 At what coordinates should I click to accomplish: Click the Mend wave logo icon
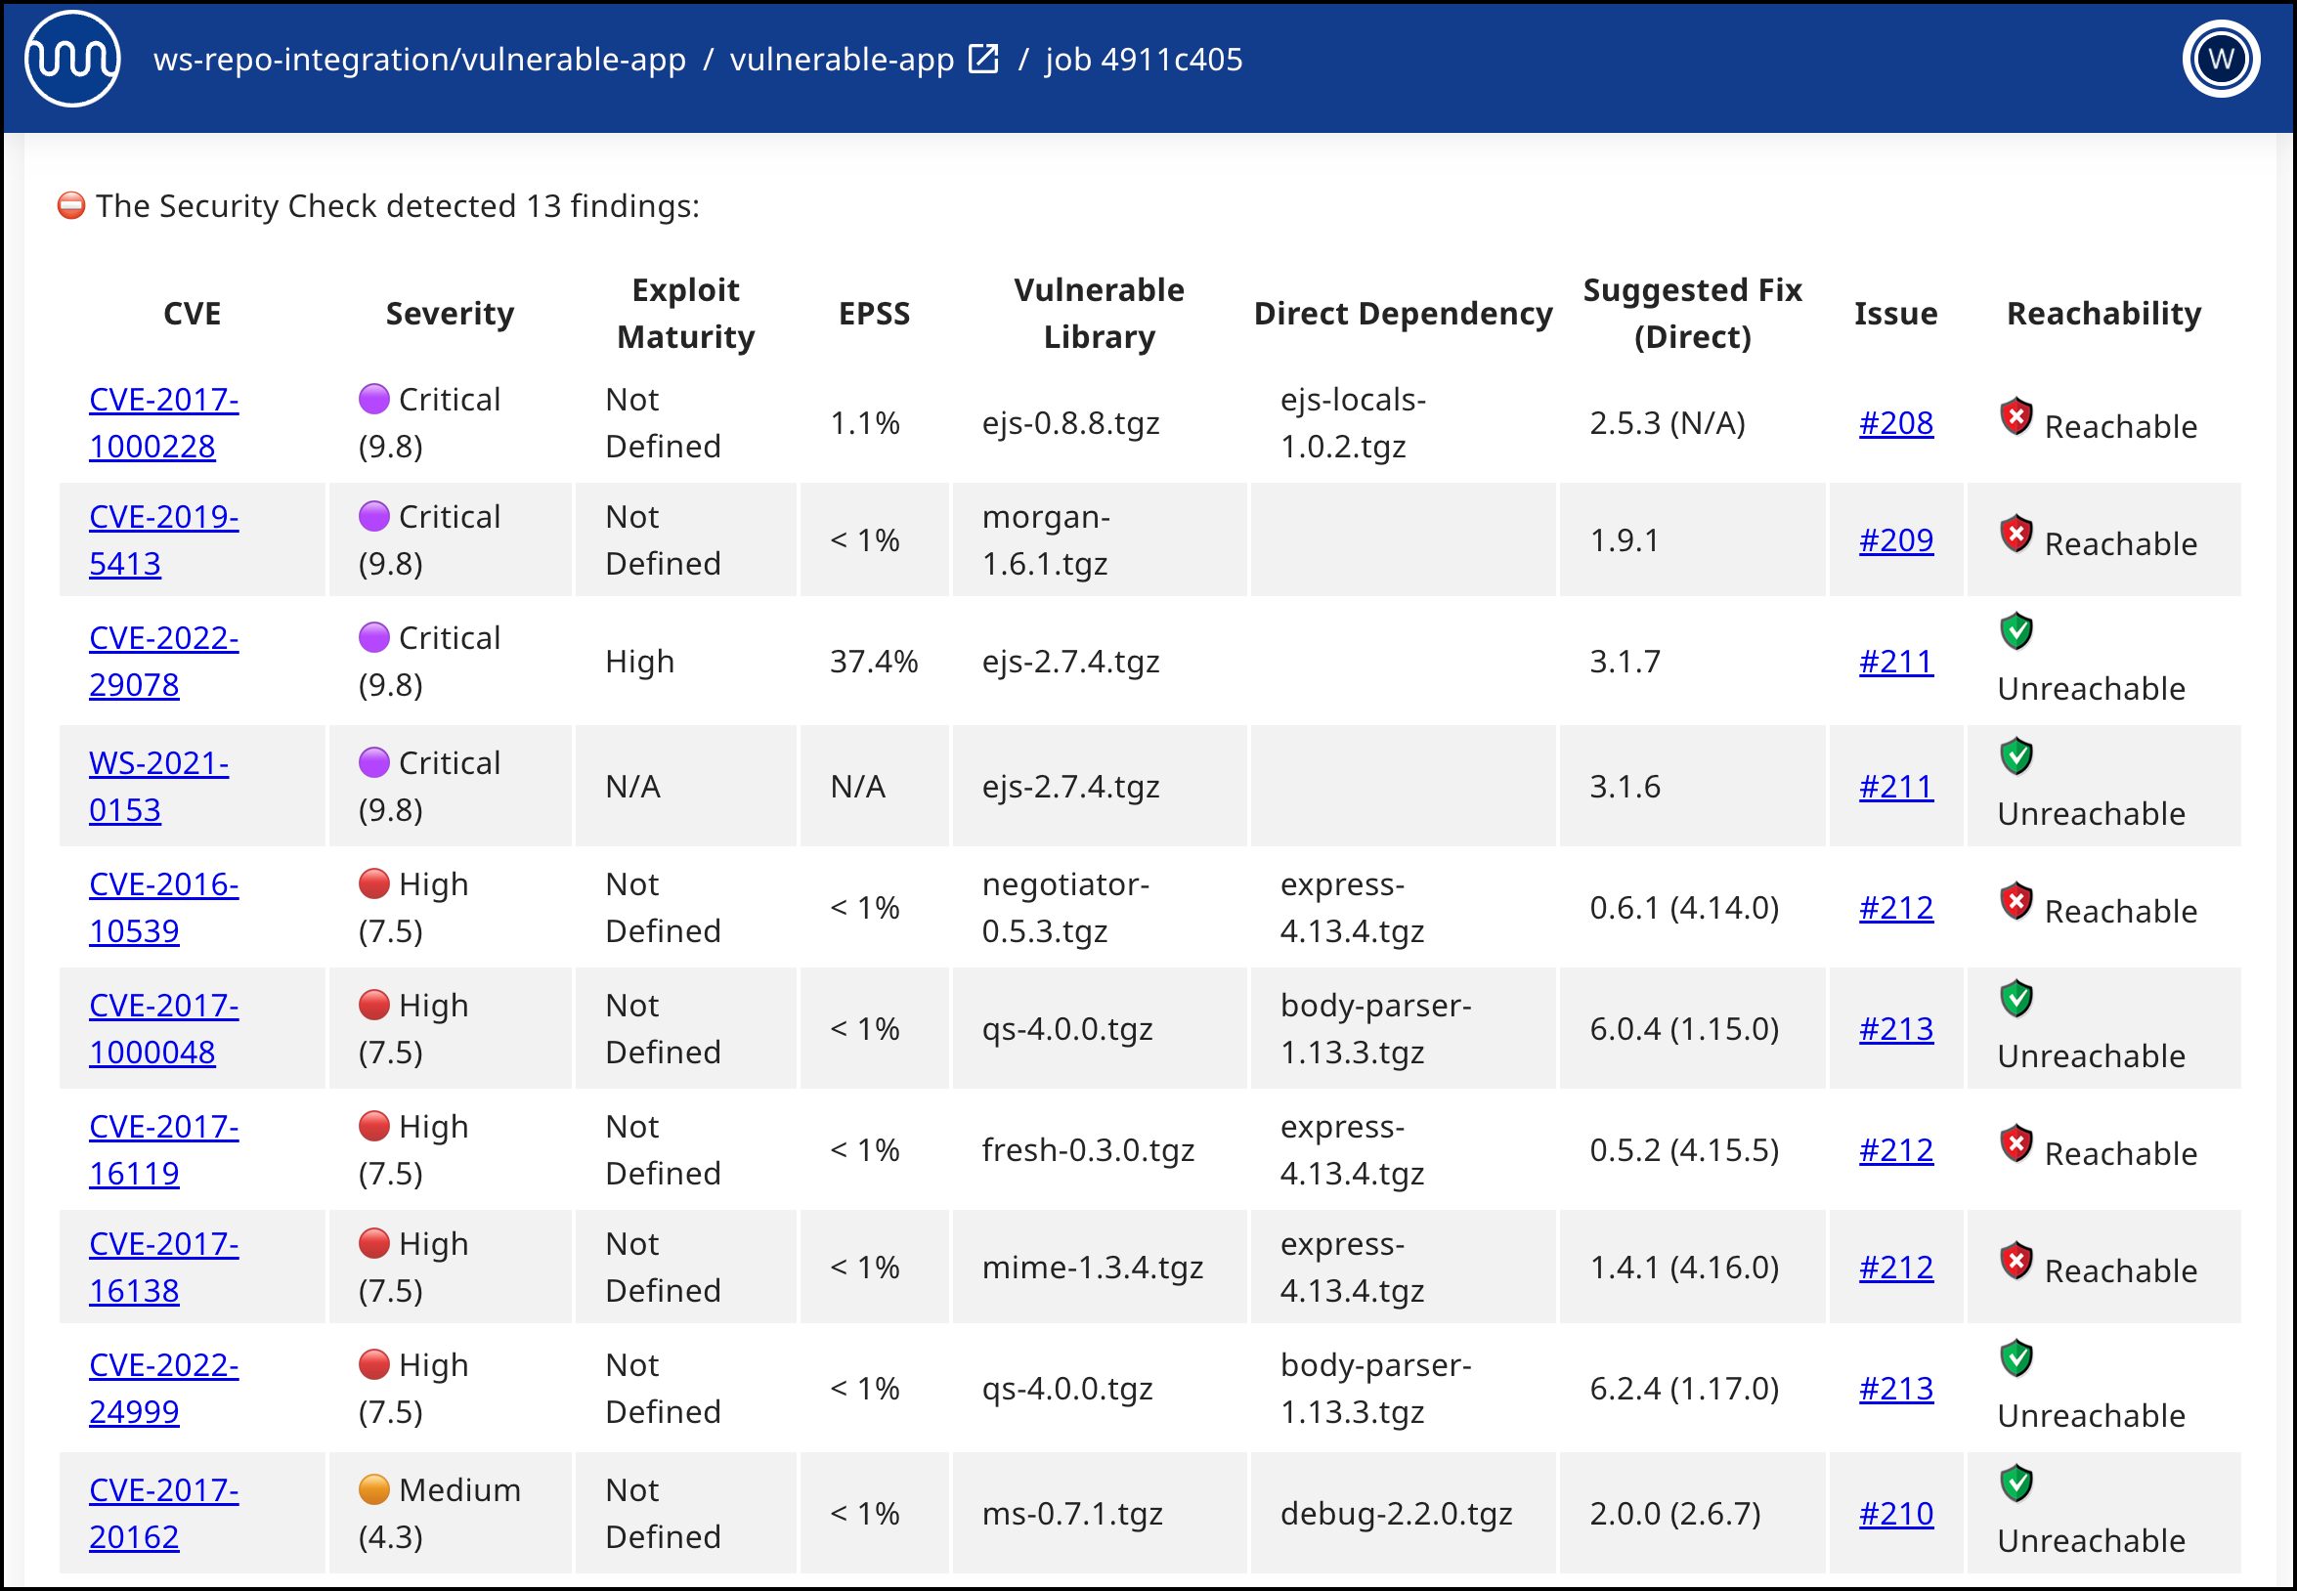[x=71, y=60]
